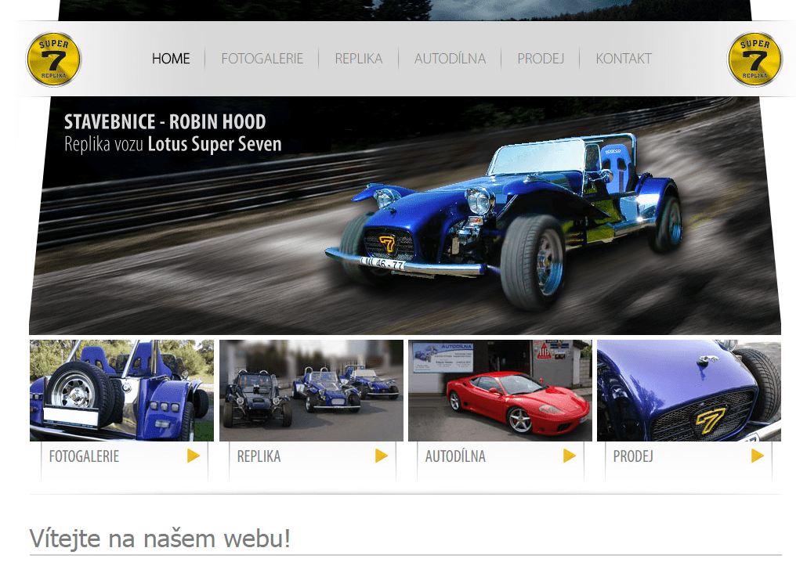
Task: Click the spare wheel rear-view thumbnail
Action: (121, 391)
